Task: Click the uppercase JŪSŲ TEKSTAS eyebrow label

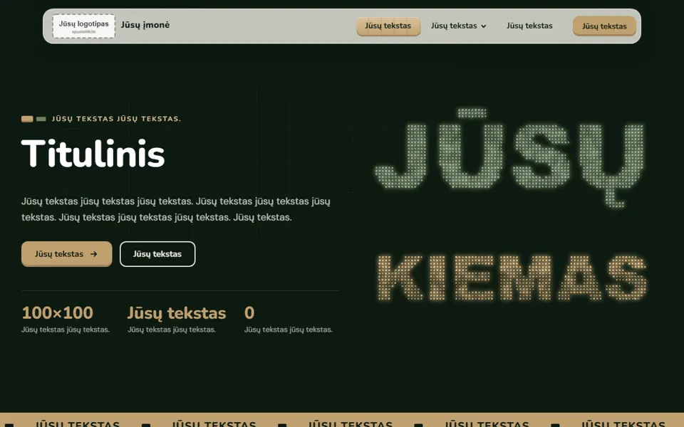Action: (116, 119)
